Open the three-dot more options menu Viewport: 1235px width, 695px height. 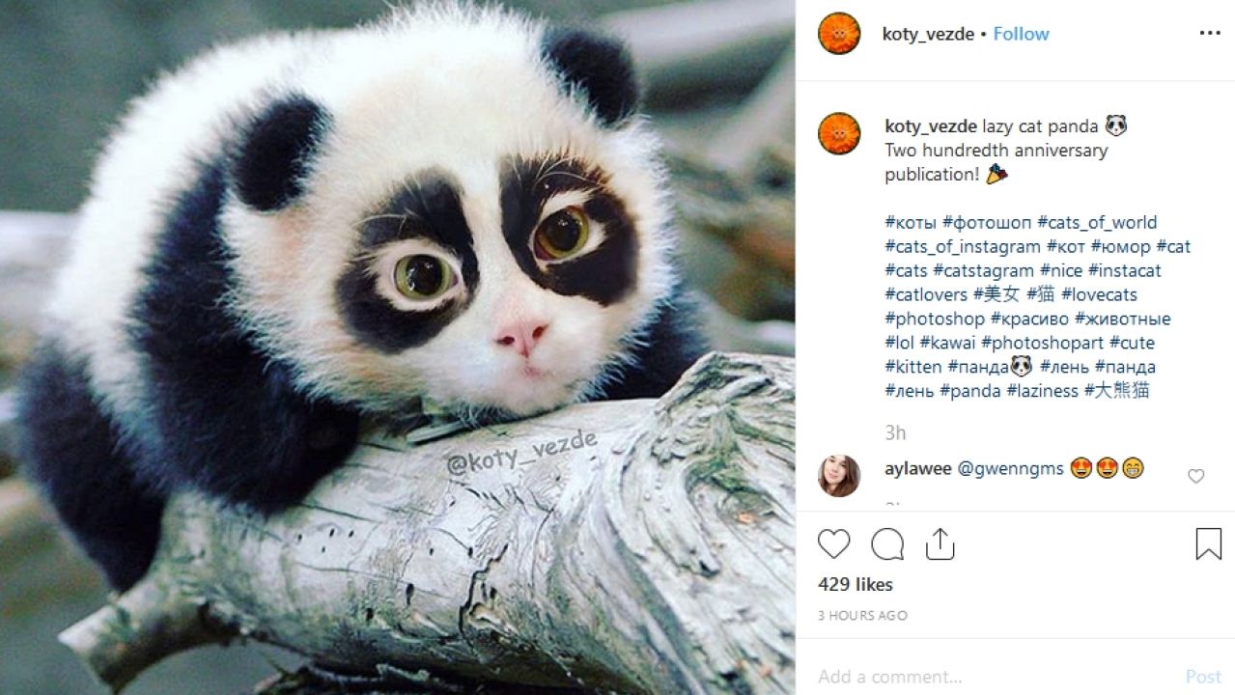point(1210,34)
